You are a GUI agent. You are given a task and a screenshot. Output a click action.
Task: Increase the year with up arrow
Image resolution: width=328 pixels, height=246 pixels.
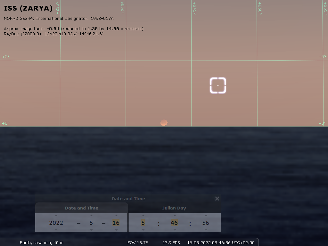point(56,216)
